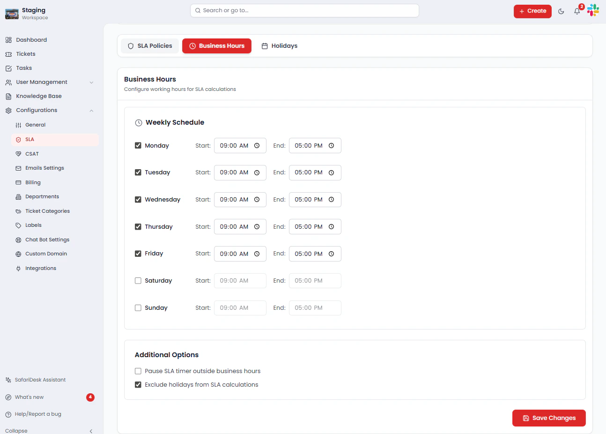606x434 pixels.
Task: Open Tuesday end time field
Action: pyautogui.click(x=315, y=172)
